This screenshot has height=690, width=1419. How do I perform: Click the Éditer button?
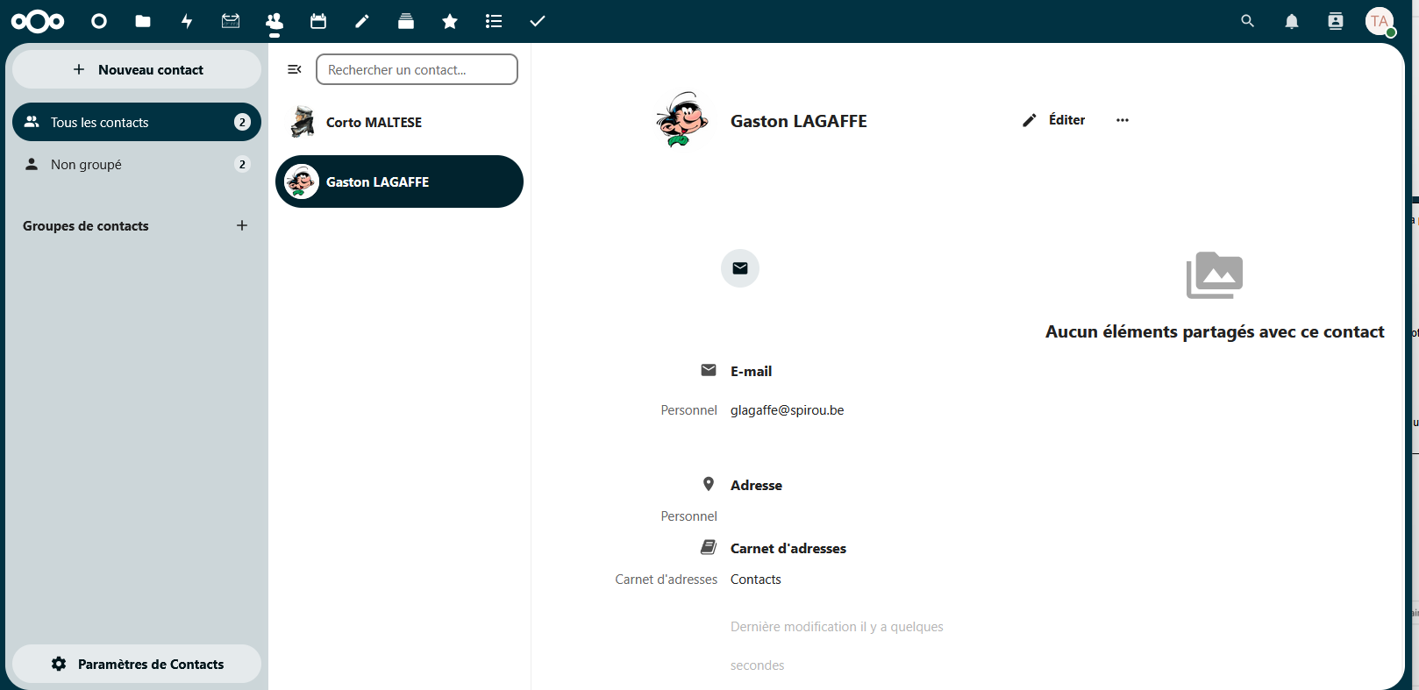click(1054, 120)
